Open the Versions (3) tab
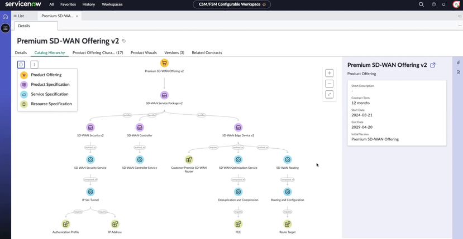 [174, 53]
